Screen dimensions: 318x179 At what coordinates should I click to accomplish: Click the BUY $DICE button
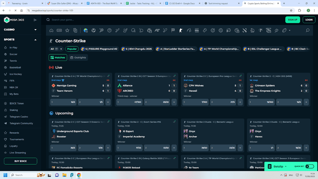[20, 161]
